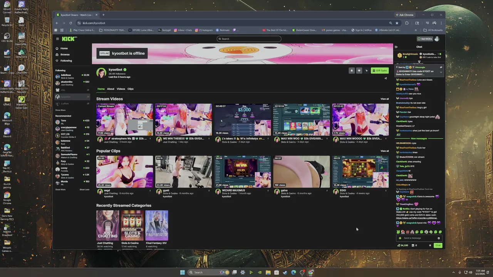Click the share icon below Gift Subs
Image resolution: width=493 pixels, height=277 pixels.
pos(386,78)
